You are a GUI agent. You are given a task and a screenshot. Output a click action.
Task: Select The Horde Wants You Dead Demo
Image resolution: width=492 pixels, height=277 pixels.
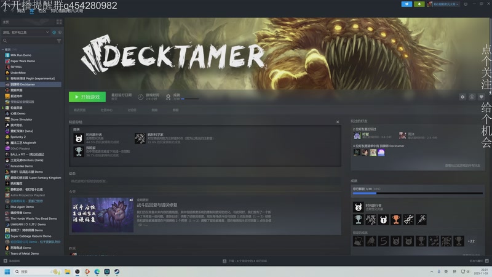click(34, 219)
